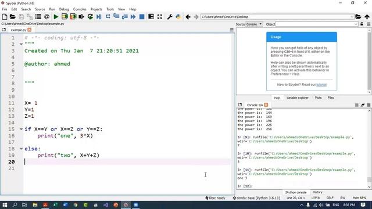
Task: Click the @ symbol finder icon
Action: coord(46,17)
